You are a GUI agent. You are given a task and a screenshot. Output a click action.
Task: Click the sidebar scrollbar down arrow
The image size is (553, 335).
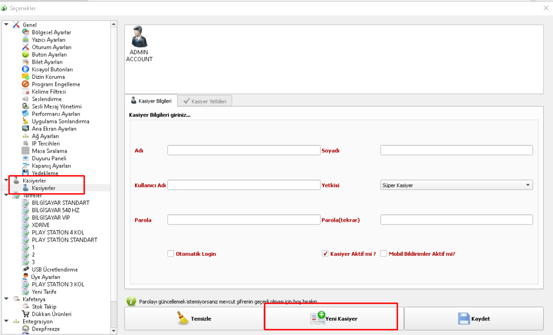click(113, 331)
